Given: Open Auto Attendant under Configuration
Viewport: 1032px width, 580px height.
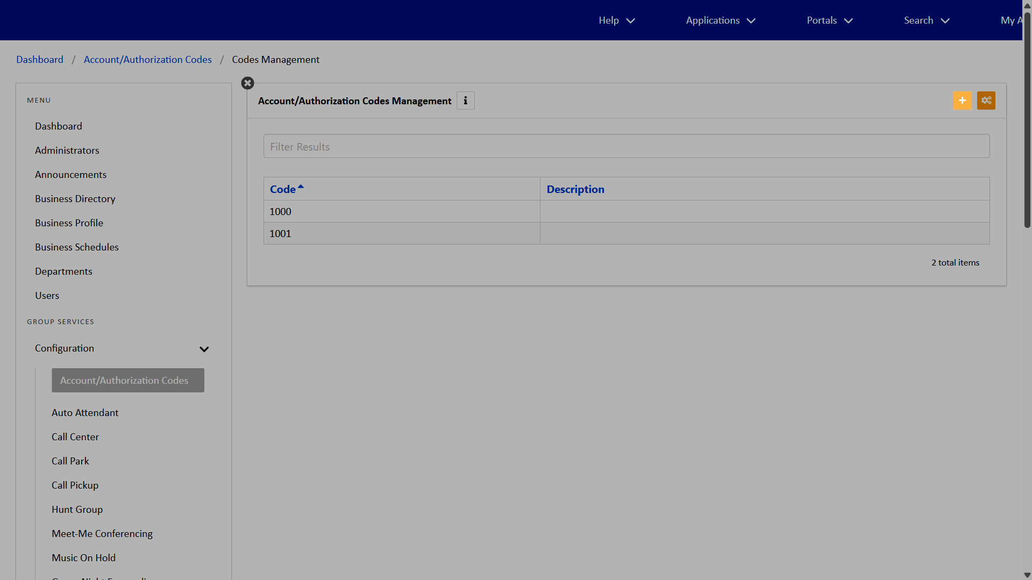Looking at the screenshot, I should 85,413.
